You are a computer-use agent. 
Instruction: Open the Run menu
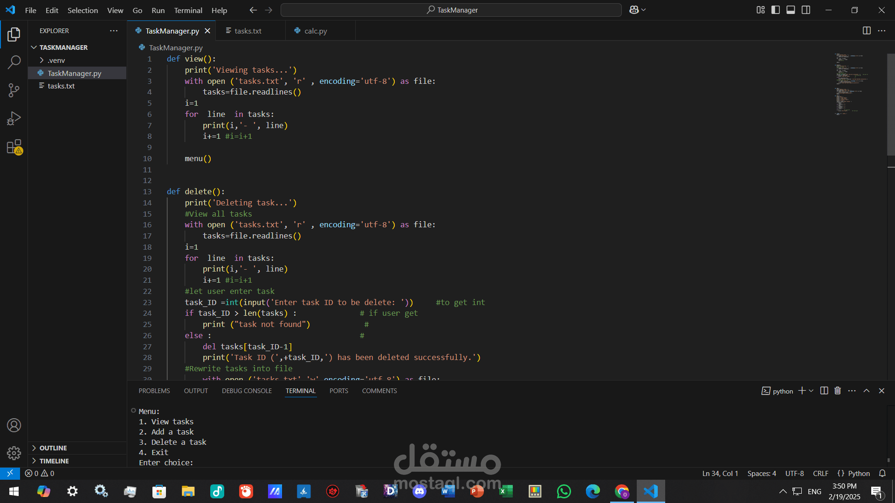[158, 10]
